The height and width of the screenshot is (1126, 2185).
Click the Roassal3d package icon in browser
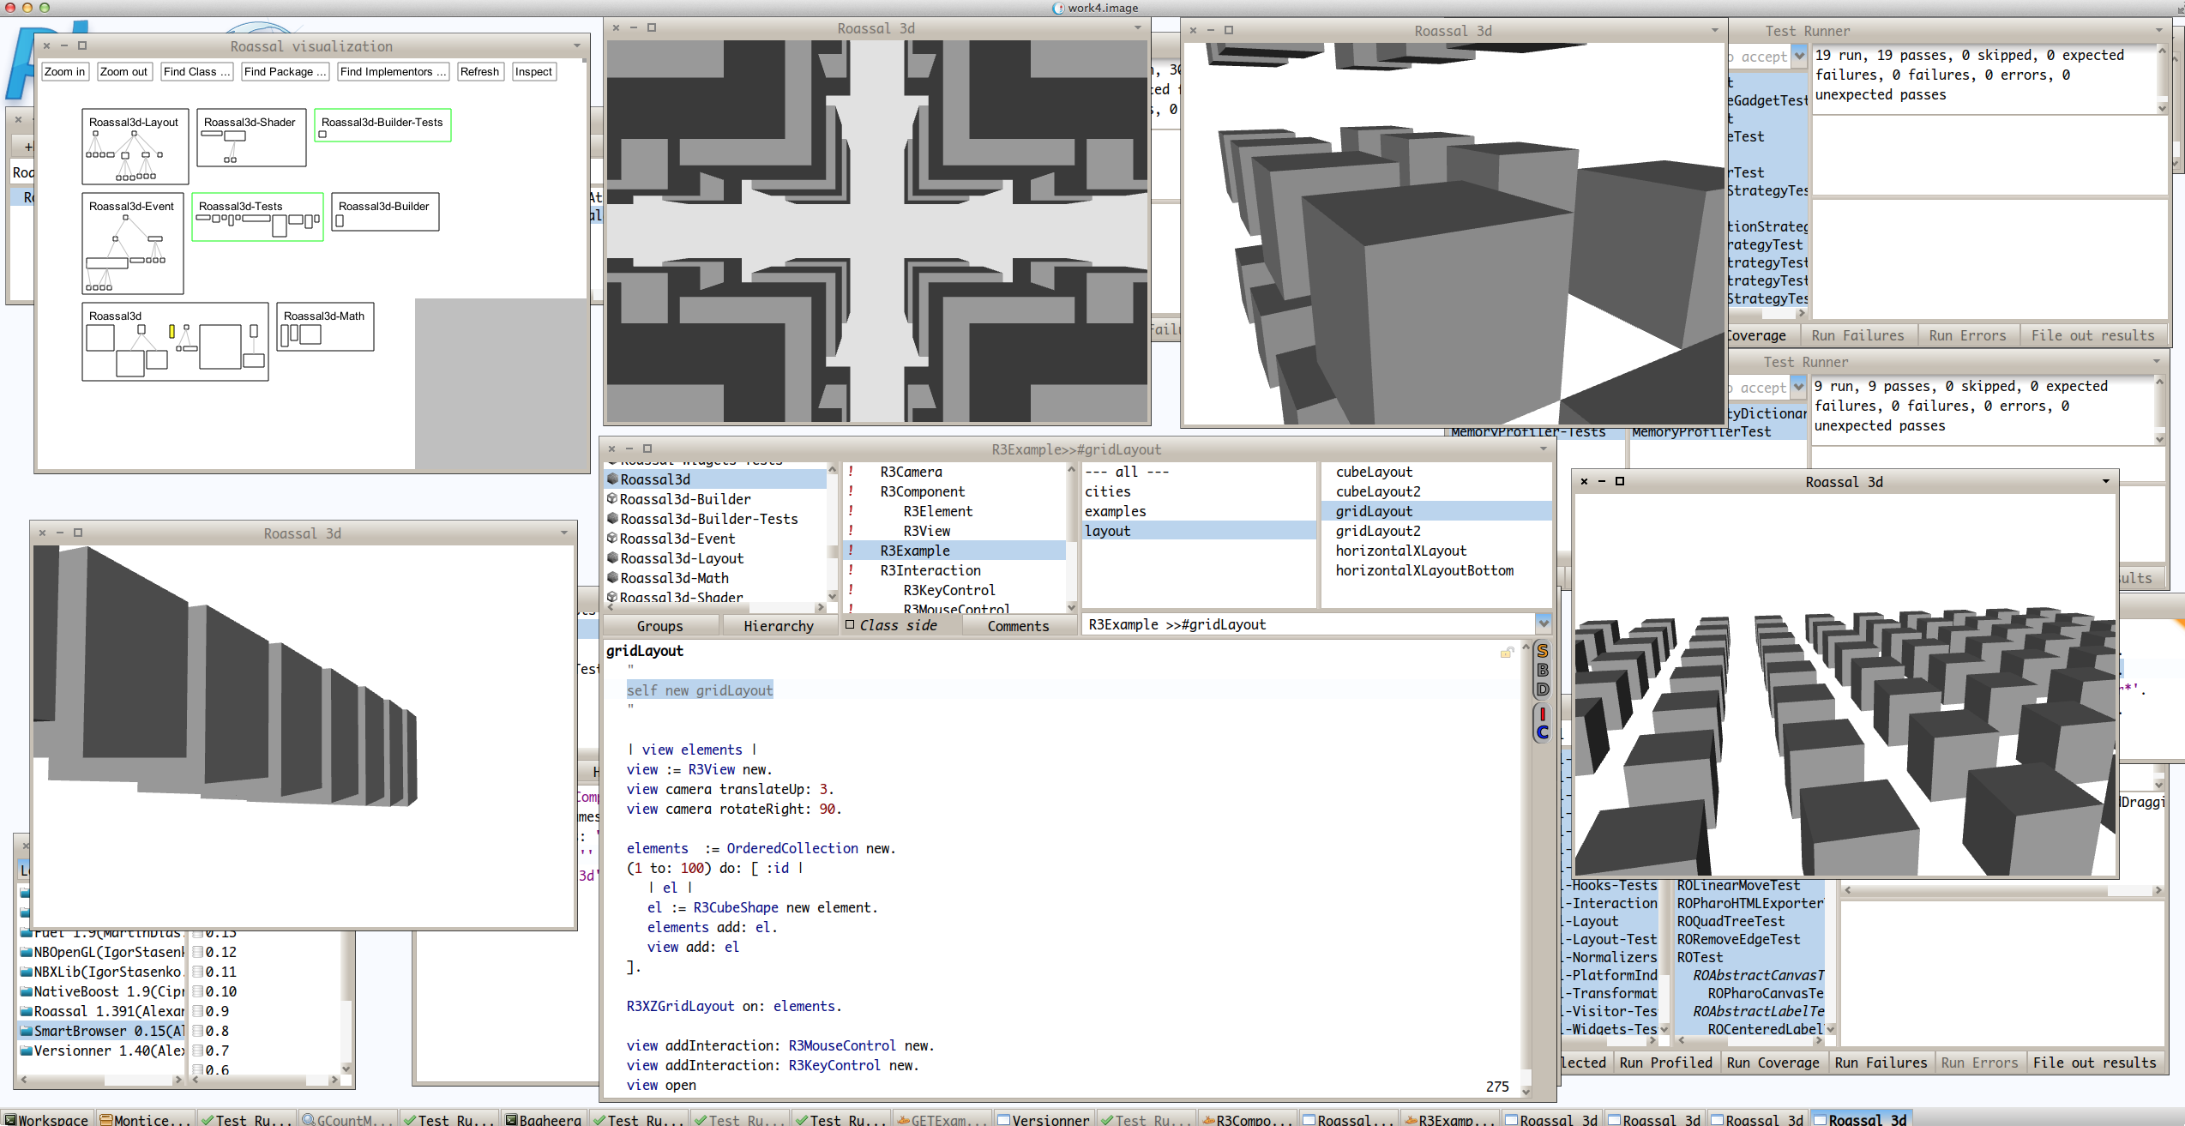point(612,479)
